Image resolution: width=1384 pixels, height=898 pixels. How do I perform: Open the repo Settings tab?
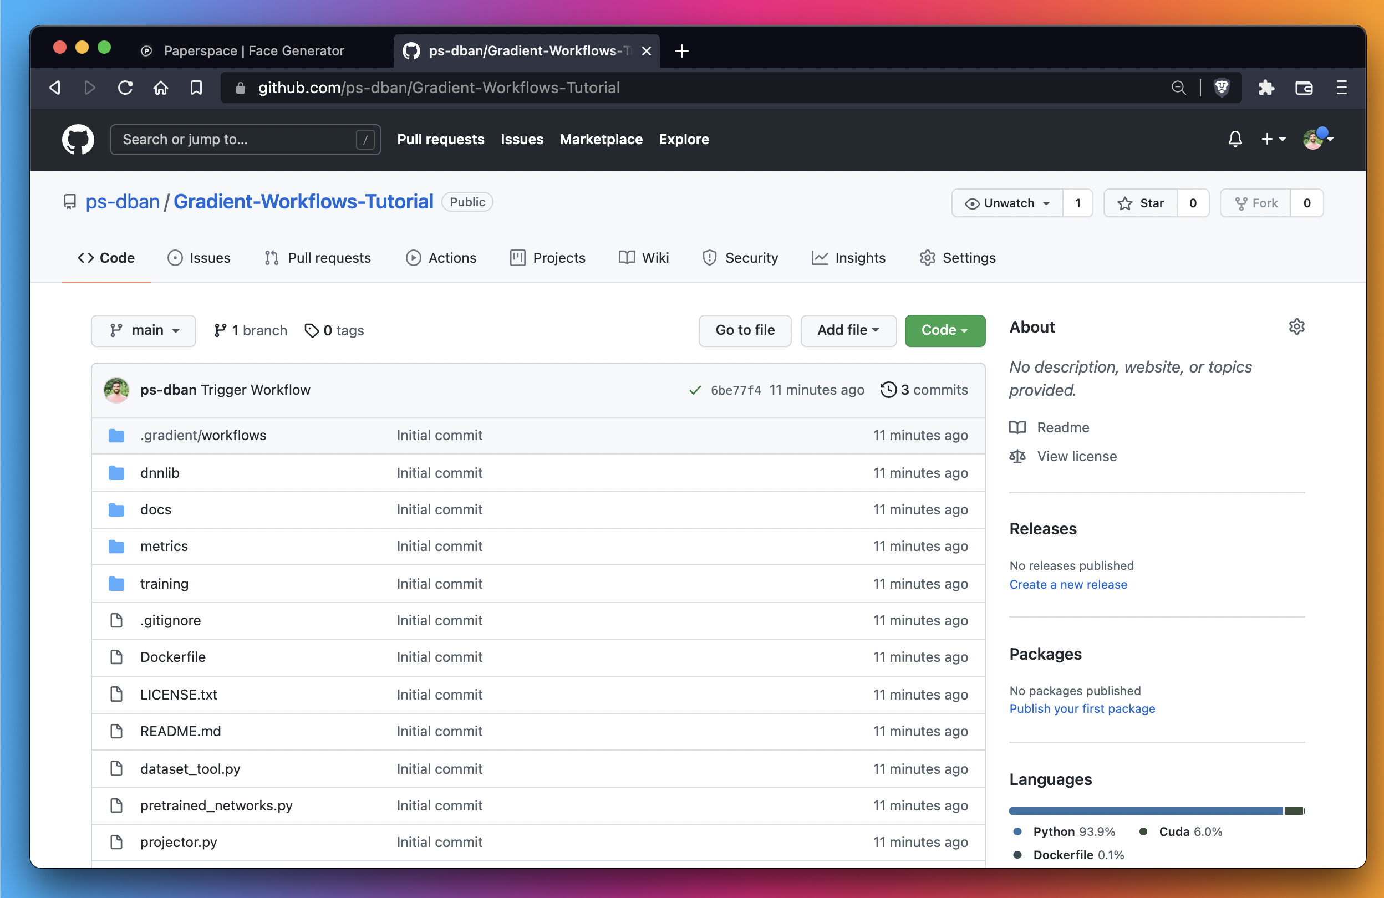coord(957,258)
